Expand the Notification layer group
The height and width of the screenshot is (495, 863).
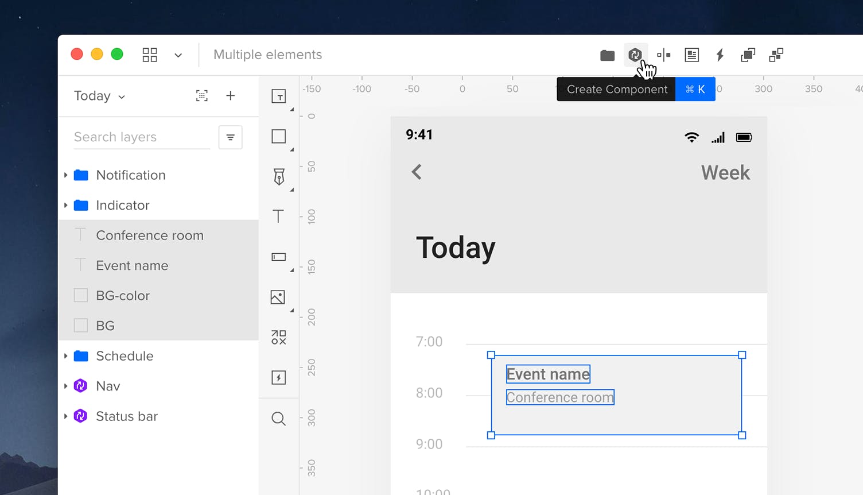pyautogui.click(x=66, y=175)
